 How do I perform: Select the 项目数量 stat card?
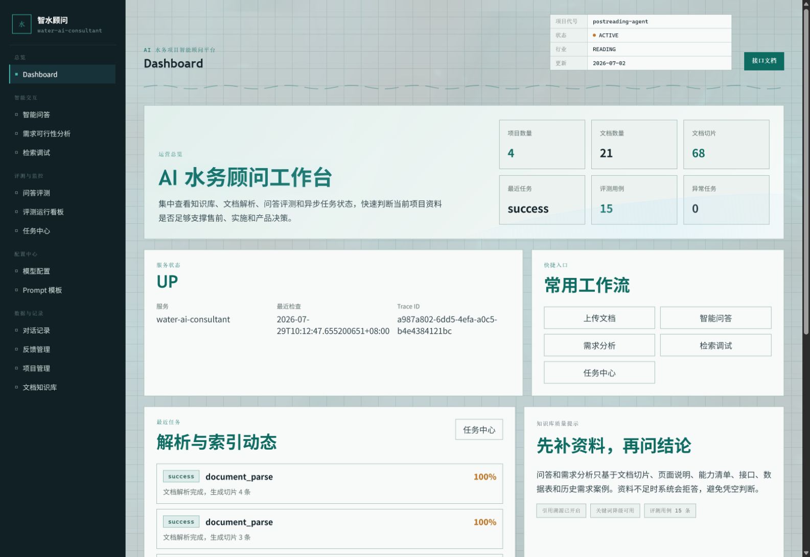click(x=542, y=144)
